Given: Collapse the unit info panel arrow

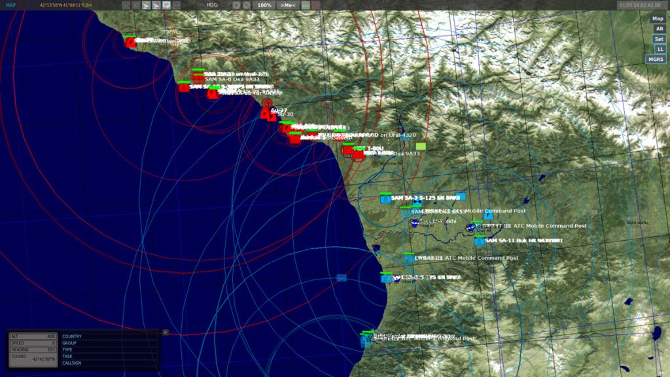Looking at the screenshot, I should pyautogui.click(x=166, y=332).
